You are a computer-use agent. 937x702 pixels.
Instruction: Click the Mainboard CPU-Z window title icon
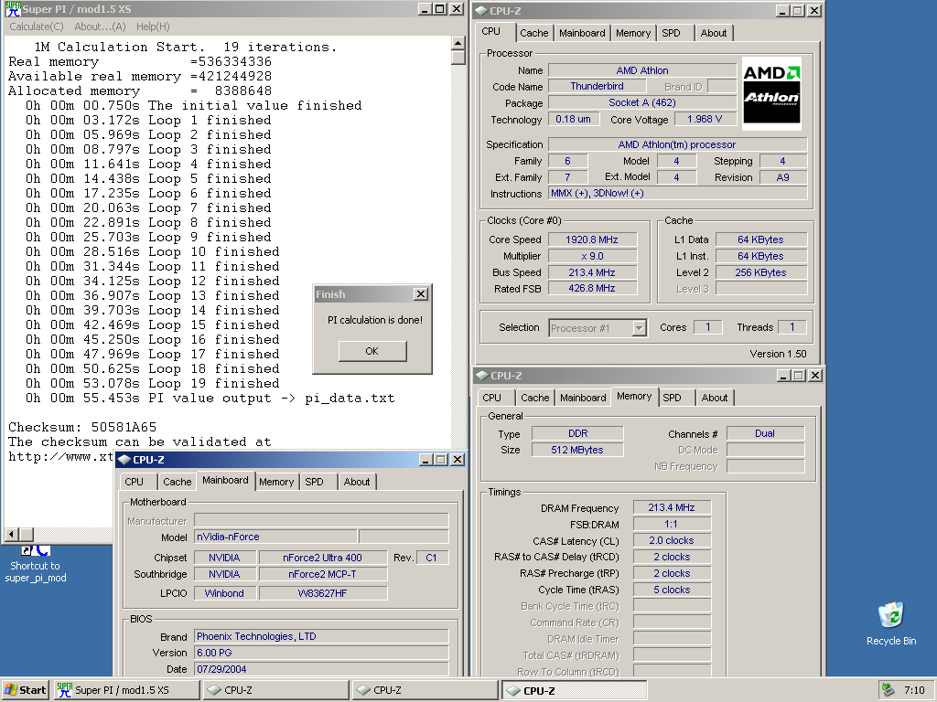pyautogui.click(x=124, y=460)
